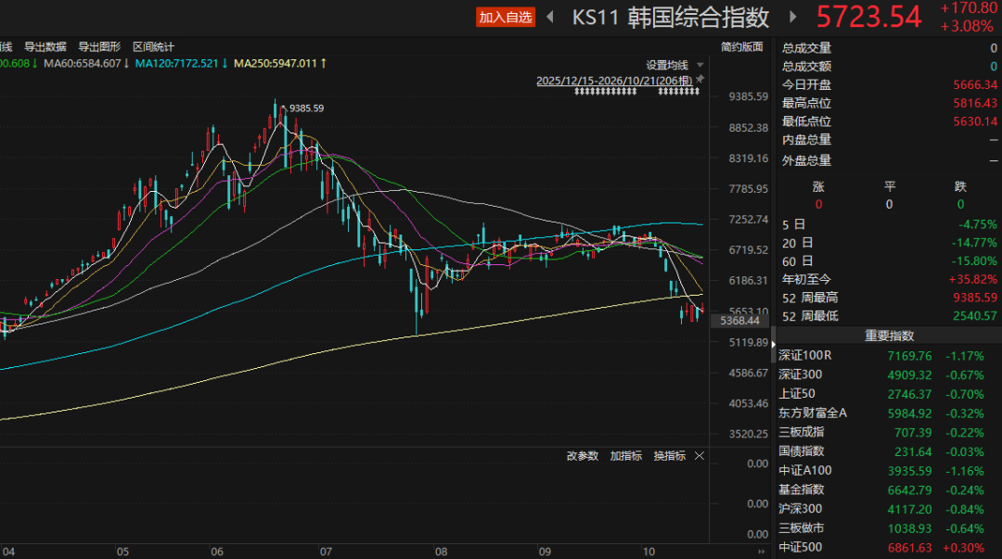Pin the date range with pushpin icon

point(700,79)
